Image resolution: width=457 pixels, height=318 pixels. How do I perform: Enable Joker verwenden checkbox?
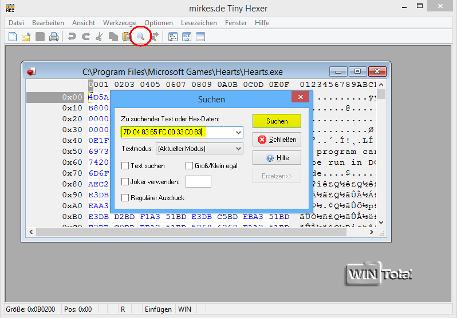tap(125, 182)
